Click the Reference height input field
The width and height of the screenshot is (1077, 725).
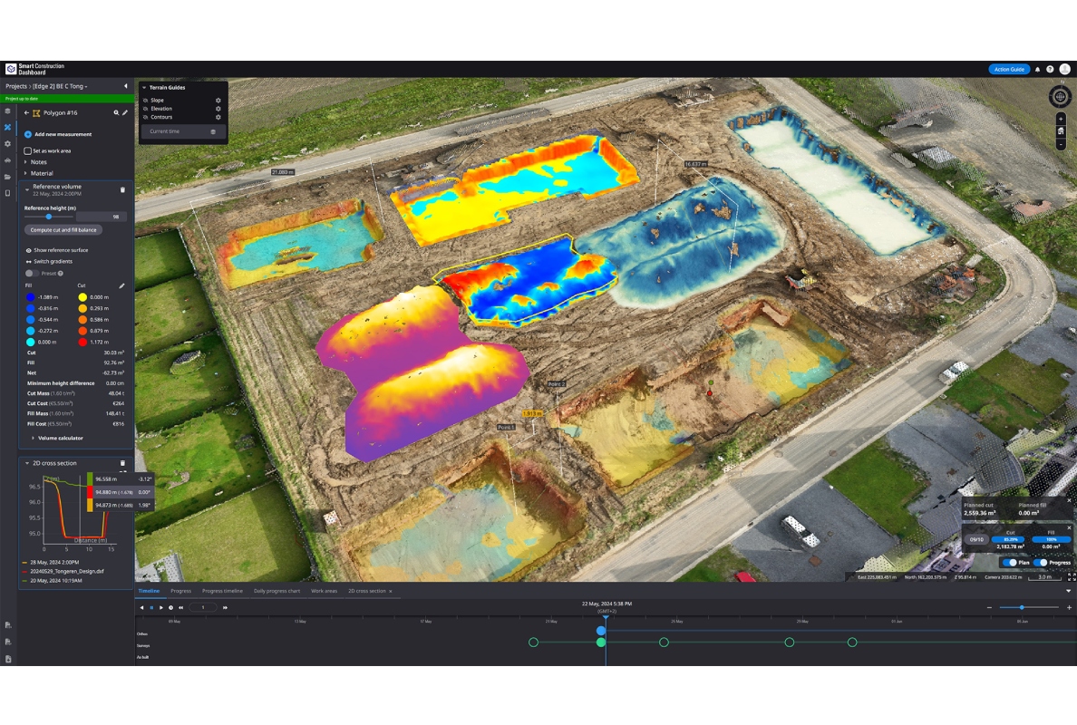tap(102, 217)
